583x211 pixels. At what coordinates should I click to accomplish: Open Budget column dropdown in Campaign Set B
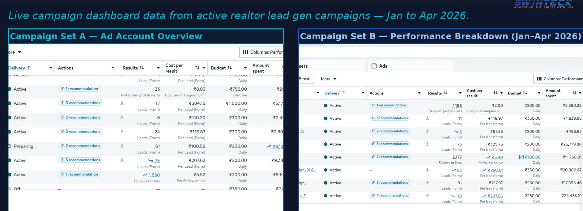coord(539,93)
